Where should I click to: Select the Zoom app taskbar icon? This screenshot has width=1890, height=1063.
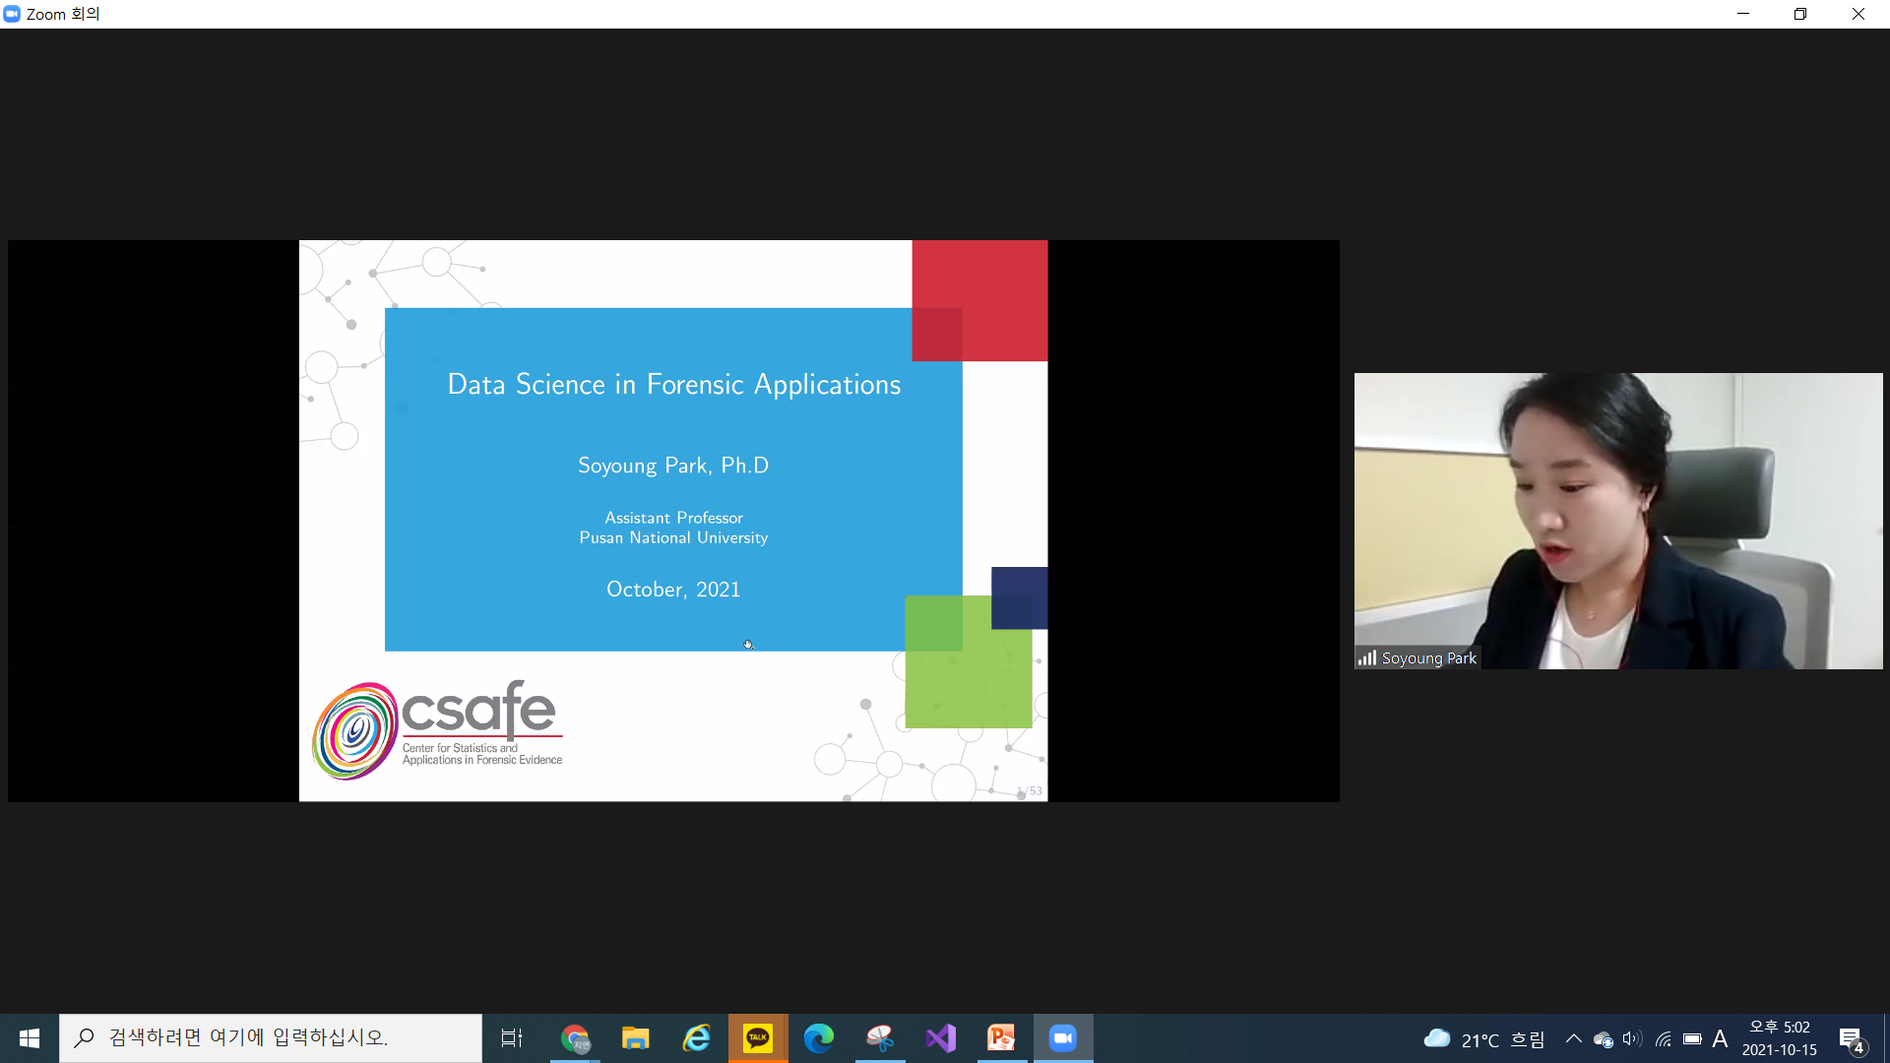tap(1063, 1038)
